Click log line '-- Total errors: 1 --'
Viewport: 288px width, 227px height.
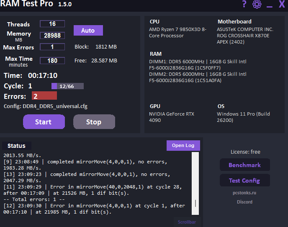pos(34,199)
